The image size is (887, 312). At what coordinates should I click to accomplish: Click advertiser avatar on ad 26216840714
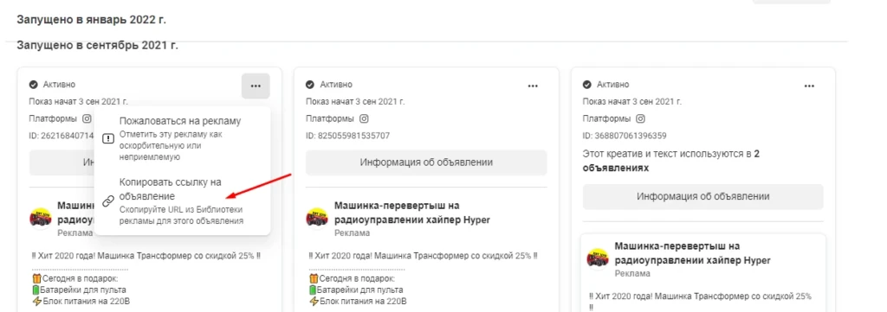(x=40, y=219)
